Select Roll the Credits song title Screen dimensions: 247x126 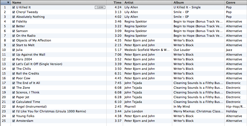click(x=28, y=73)
